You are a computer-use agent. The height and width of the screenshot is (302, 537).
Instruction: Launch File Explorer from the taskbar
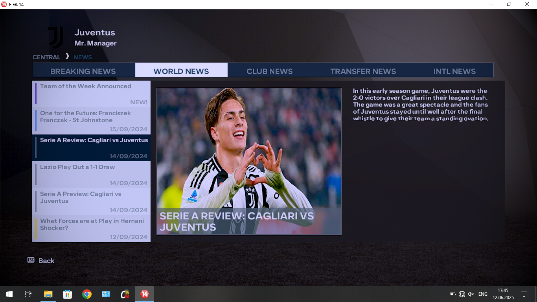coord(48,294)
